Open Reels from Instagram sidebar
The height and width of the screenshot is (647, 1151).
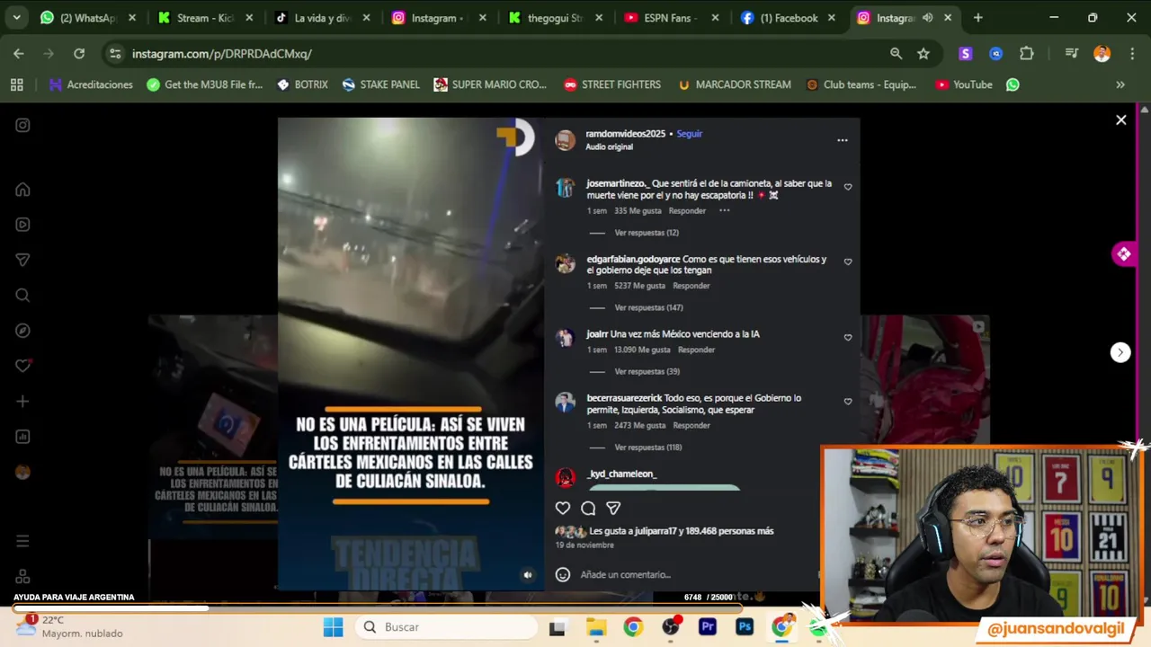pos(23,225)
